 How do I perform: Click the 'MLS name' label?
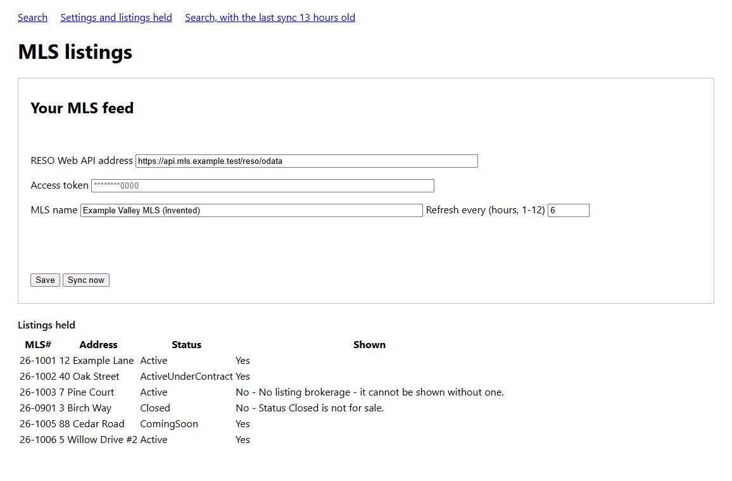54,210
